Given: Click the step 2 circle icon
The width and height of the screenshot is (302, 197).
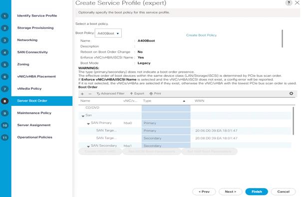Looking at the screenshot, I should click(5, 28).
